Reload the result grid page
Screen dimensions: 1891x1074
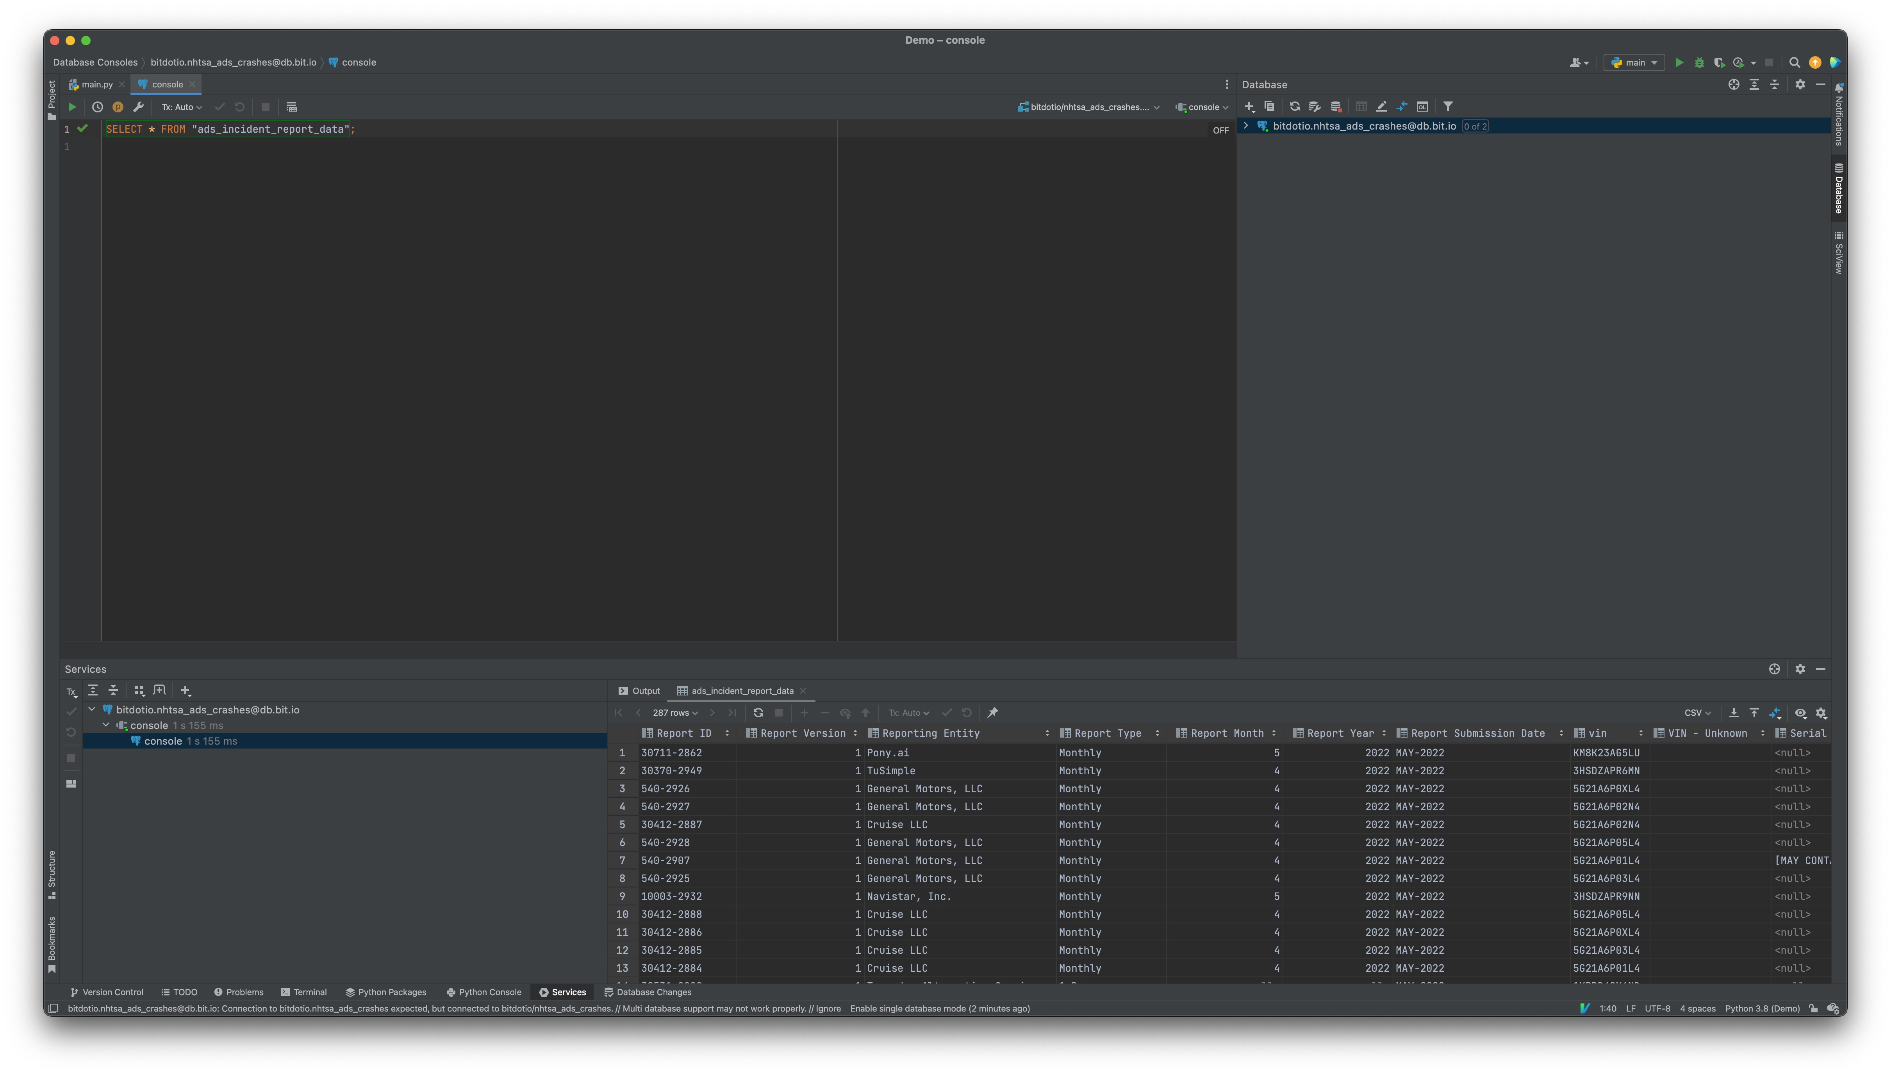pos(758,713)
